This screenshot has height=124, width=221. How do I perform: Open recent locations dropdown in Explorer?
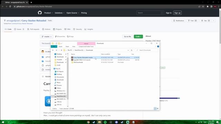pyautogui.click(x=59, y=50)
